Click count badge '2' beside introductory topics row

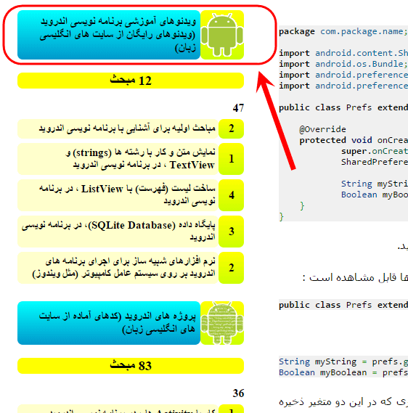pyautogui.click(x=232, y=128)
